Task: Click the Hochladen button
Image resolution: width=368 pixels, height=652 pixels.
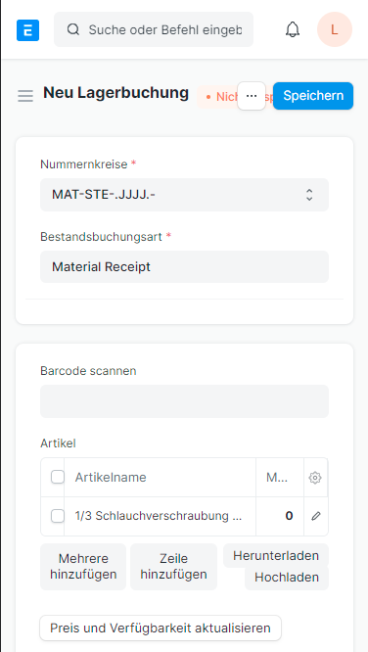Action: (x=287, y=578)
